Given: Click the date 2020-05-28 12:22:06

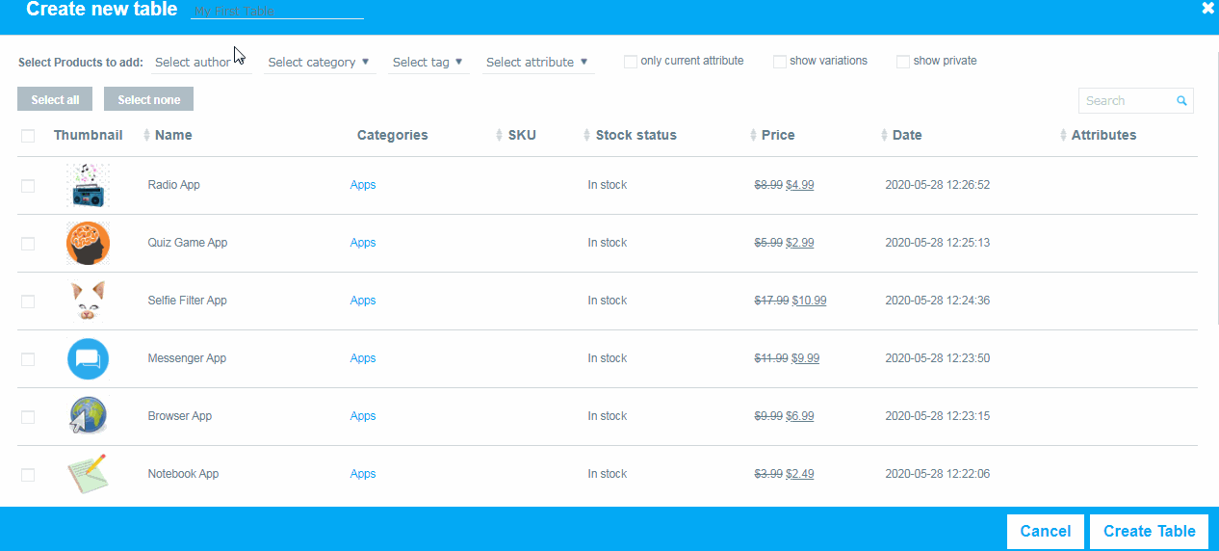Looking at the screenshot, I should (x=938, y=474).
